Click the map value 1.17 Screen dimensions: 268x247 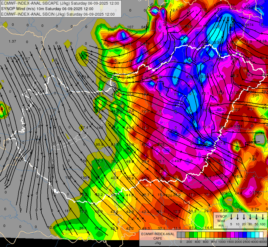pos(26,59)
